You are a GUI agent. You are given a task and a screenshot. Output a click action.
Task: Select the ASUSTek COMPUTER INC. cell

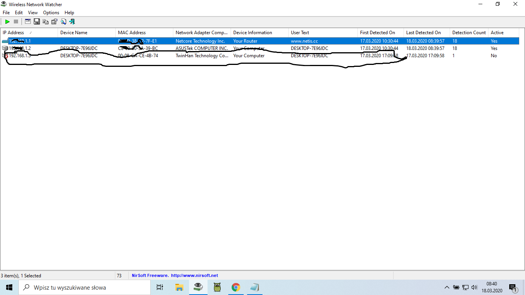click(202, 48)
